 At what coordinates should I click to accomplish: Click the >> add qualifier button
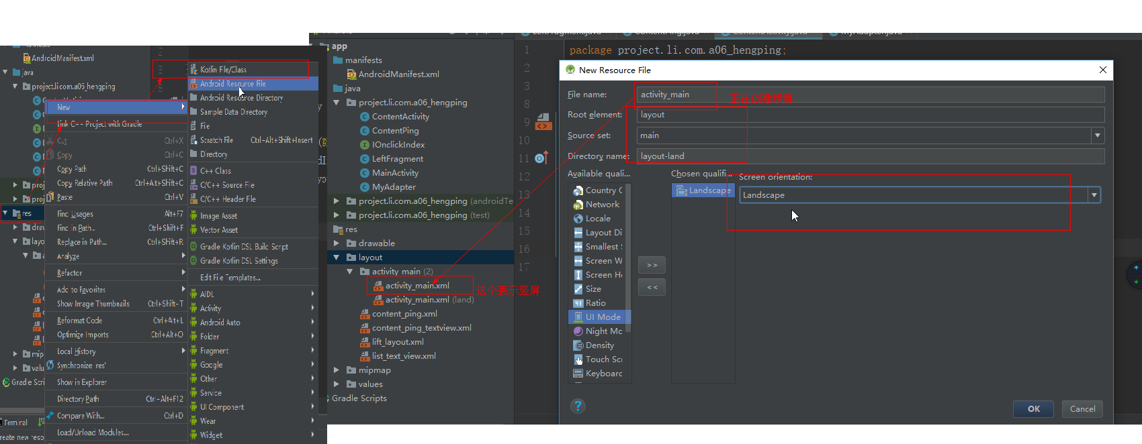(x=652, y=265)
